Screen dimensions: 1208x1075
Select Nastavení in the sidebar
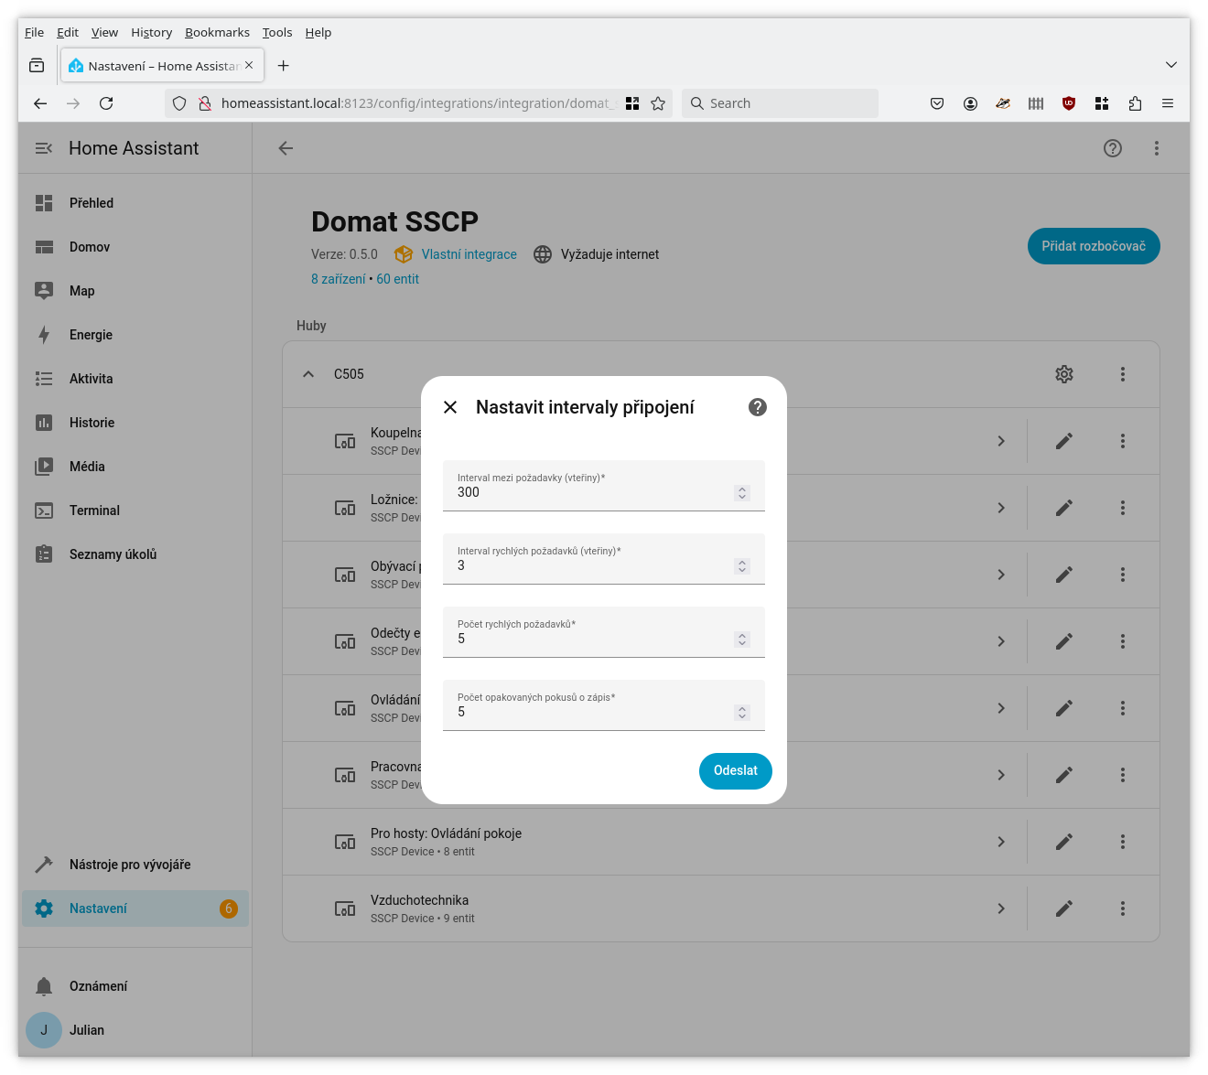pyautogui.click(x=135, y=908)
